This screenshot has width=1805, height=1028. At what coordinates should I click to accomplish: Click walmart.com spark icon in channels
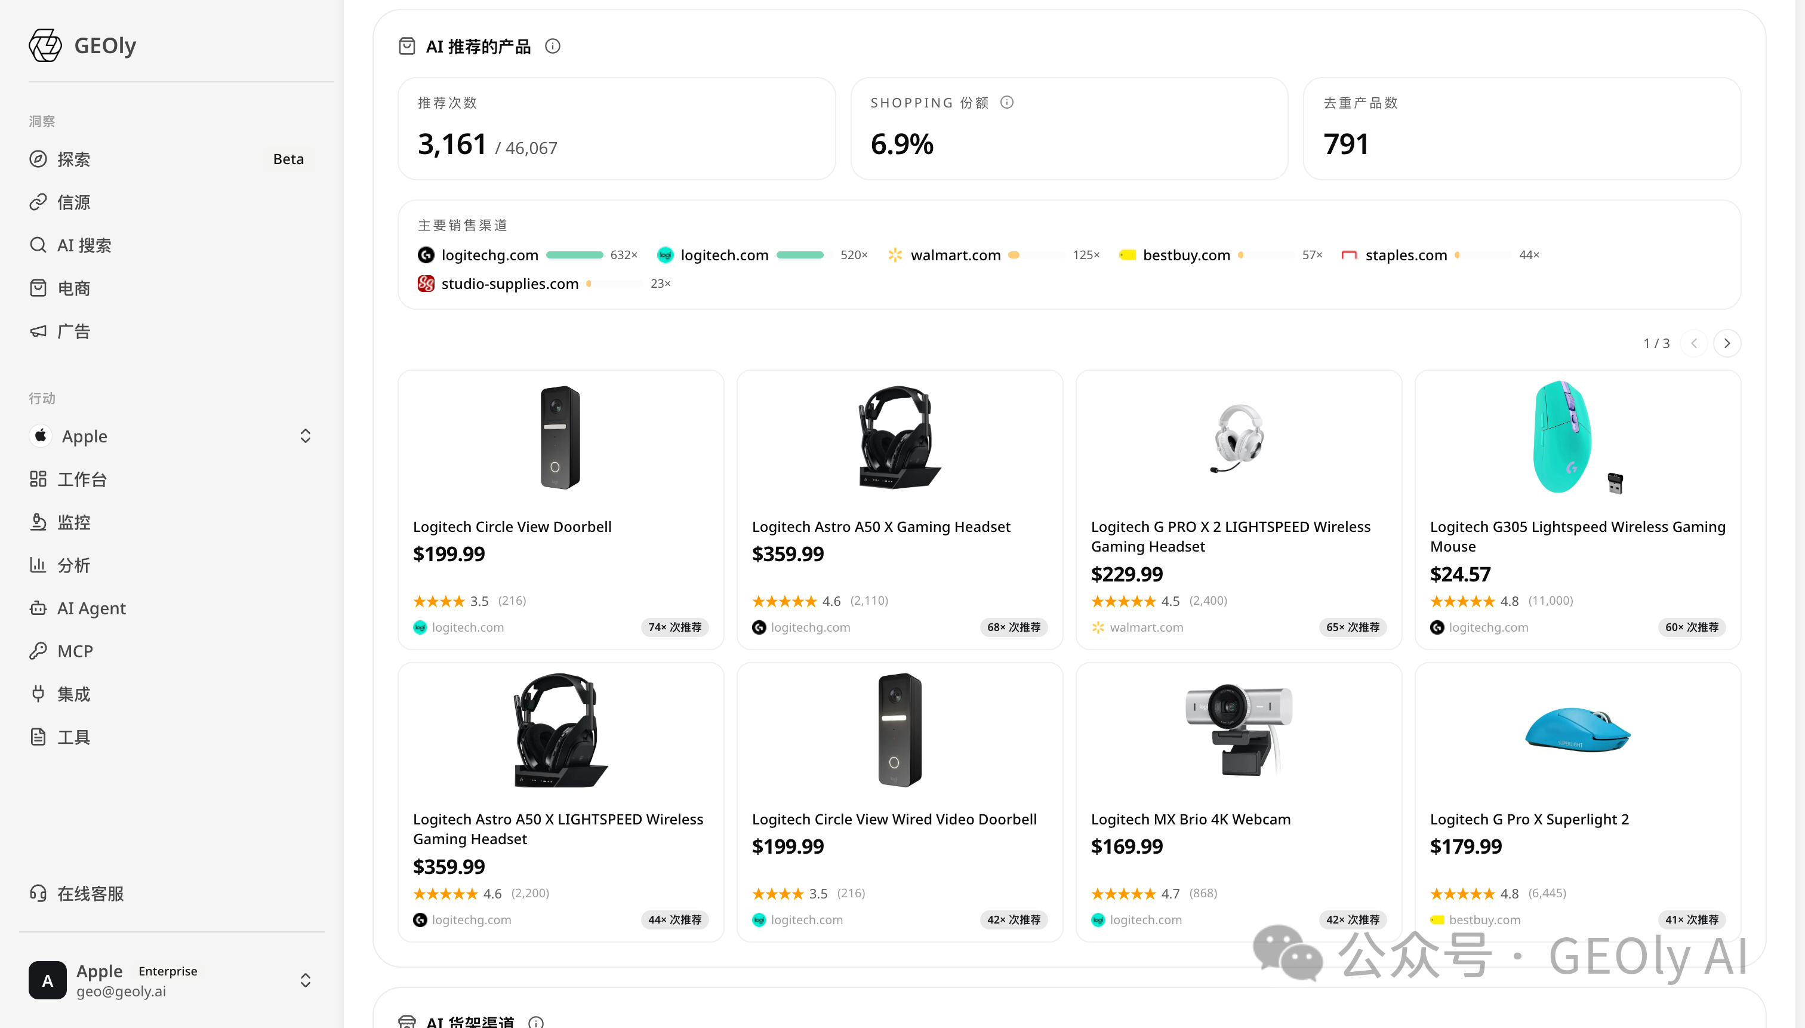(x=895, y=255)
